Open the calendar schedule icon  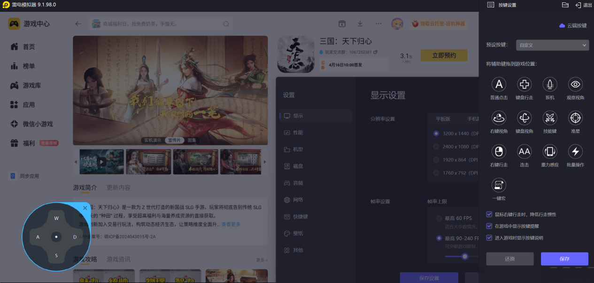tap(342, 24)
